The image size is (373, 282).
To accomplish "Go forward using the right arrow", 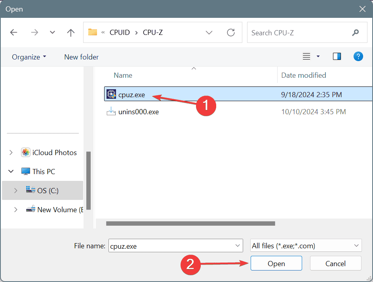I will (34, 33).
